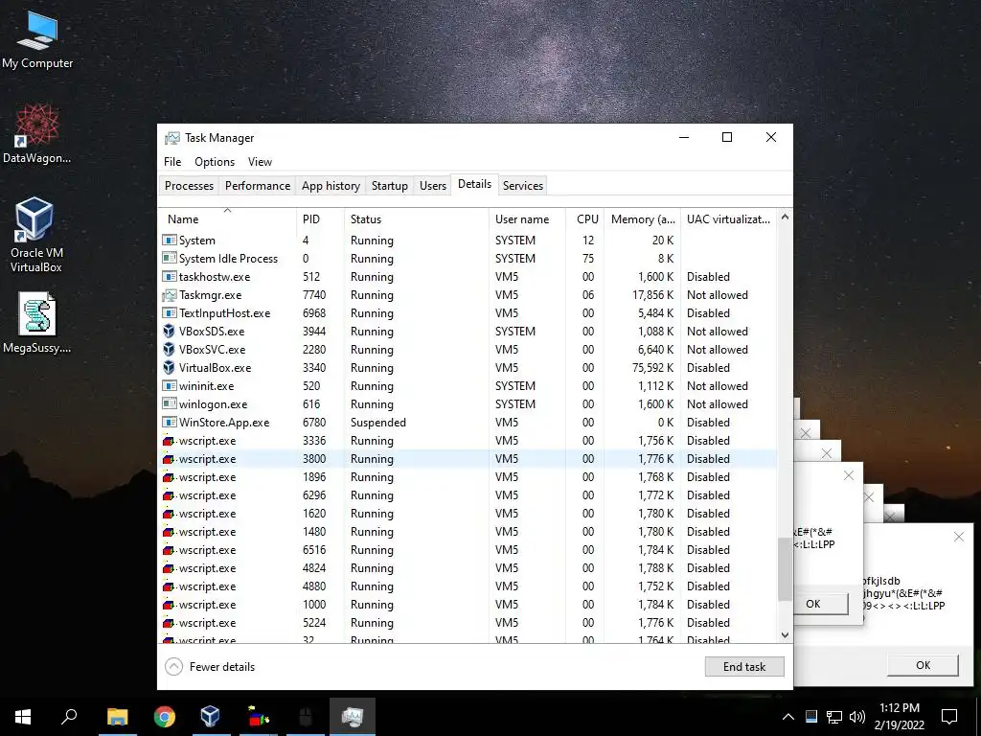981x736 pixels.
Task: Sort by CPU column header
Action: pos(584,219)
